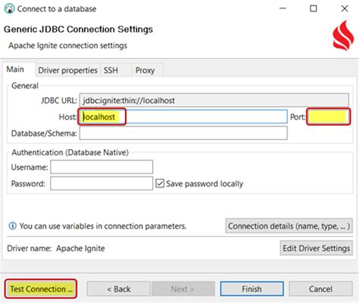Maximize the Connect to a database window
The image size is (359, 303).
(x=314, y=8)
